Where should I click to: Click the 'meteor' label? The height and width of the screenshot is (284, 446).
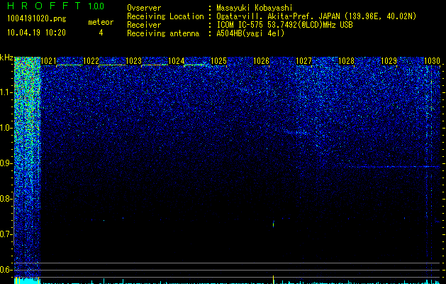point(101,22)
